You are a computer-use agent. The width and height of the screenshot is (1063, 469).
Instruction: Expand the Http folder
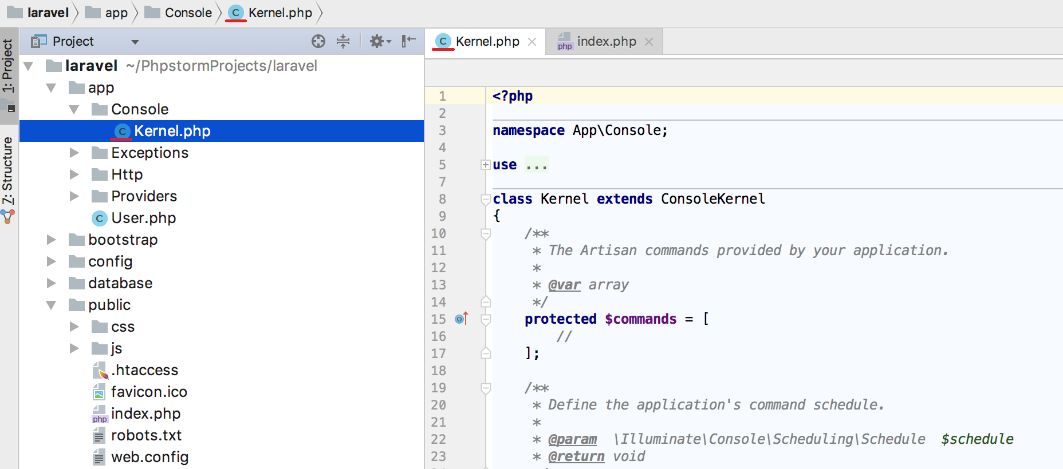(74, 174)
